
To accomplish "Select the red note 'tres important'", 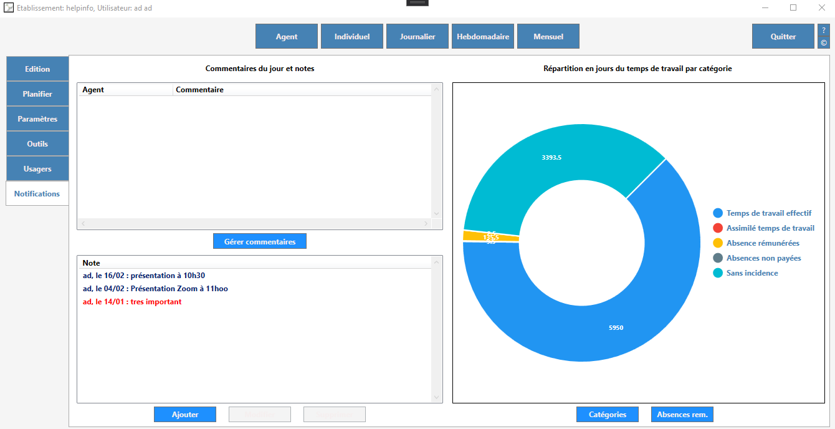I will coord(132,302).
